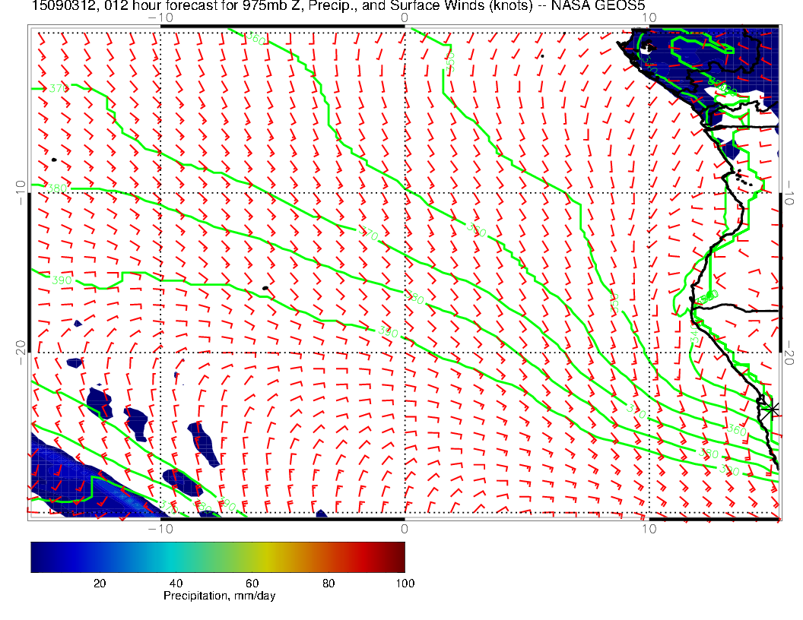Screen dimensions: 803x620
Task: Click the 390 contour label near left edge
Action: coord(62,280)
